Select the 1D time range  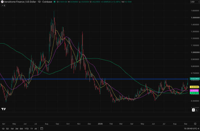[x=3, y=129]
